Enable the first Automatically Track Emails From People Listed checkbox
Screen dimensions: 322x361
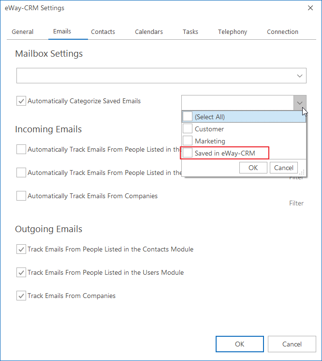[x=21, y=149]
